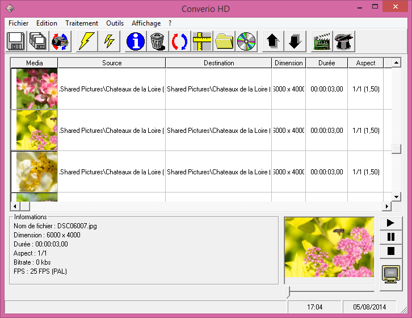Click the horizontal scrollbar thumb

coord(25,206)
